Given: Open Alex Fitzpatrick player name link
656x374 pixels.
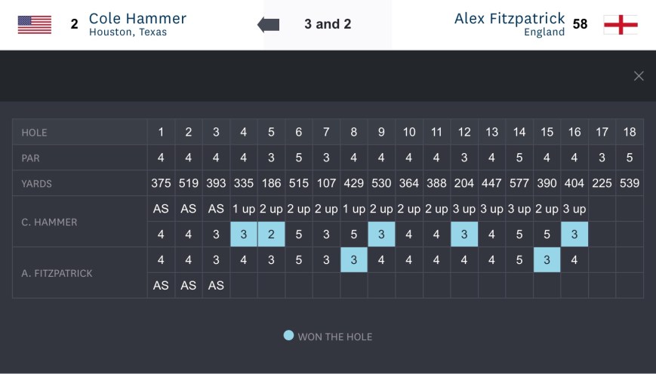Looking at the screenshot, I should pos(510,18).
